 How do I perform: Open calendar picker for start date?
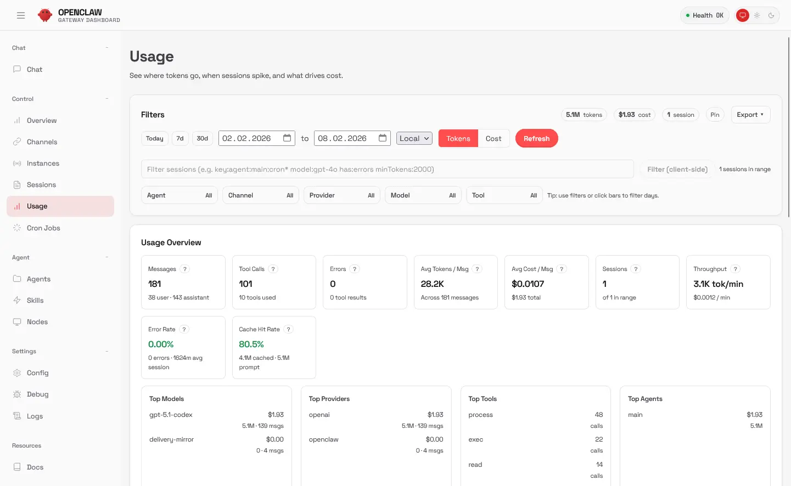(x=287, y=138)
